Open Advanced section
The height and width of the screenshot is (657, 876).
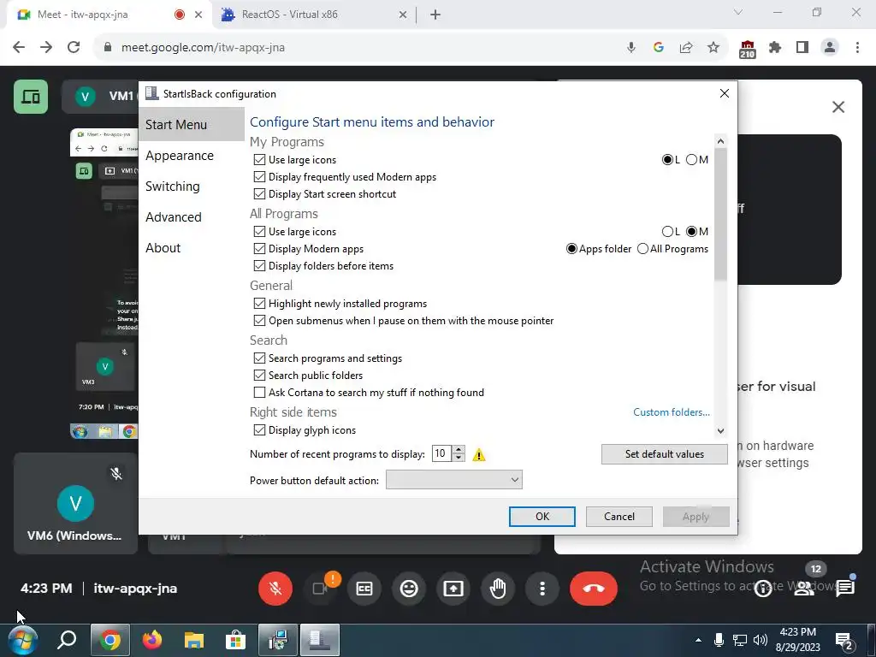coord(173,217)
